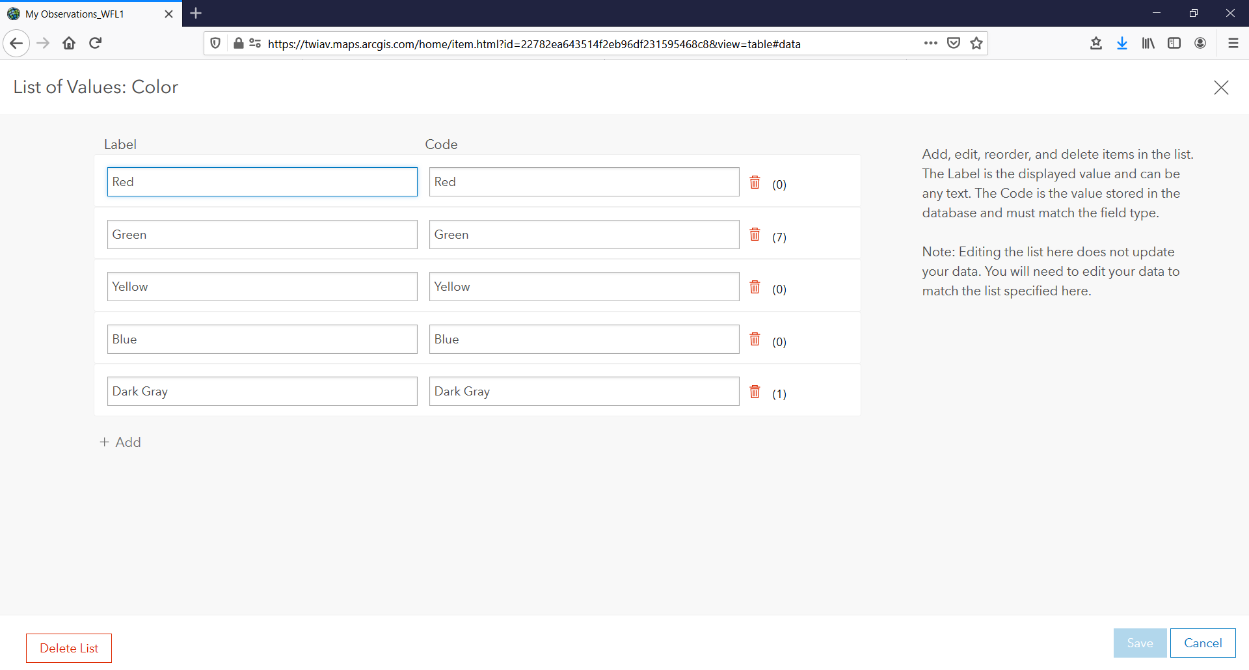Edit the Dark Gray label input field

262,391
